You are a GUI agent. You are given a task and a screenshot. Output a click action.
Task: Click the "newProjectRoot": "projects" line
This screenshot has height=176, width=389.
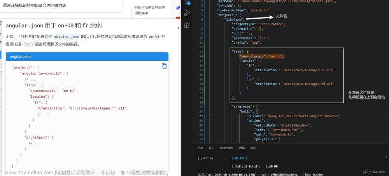(x=243, y=10)
